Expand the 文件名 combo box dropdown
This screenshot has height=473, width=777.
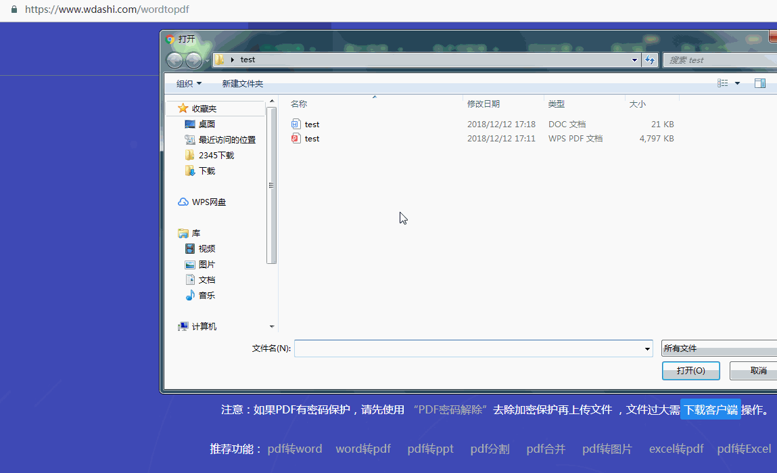click(x=647, y=348)
